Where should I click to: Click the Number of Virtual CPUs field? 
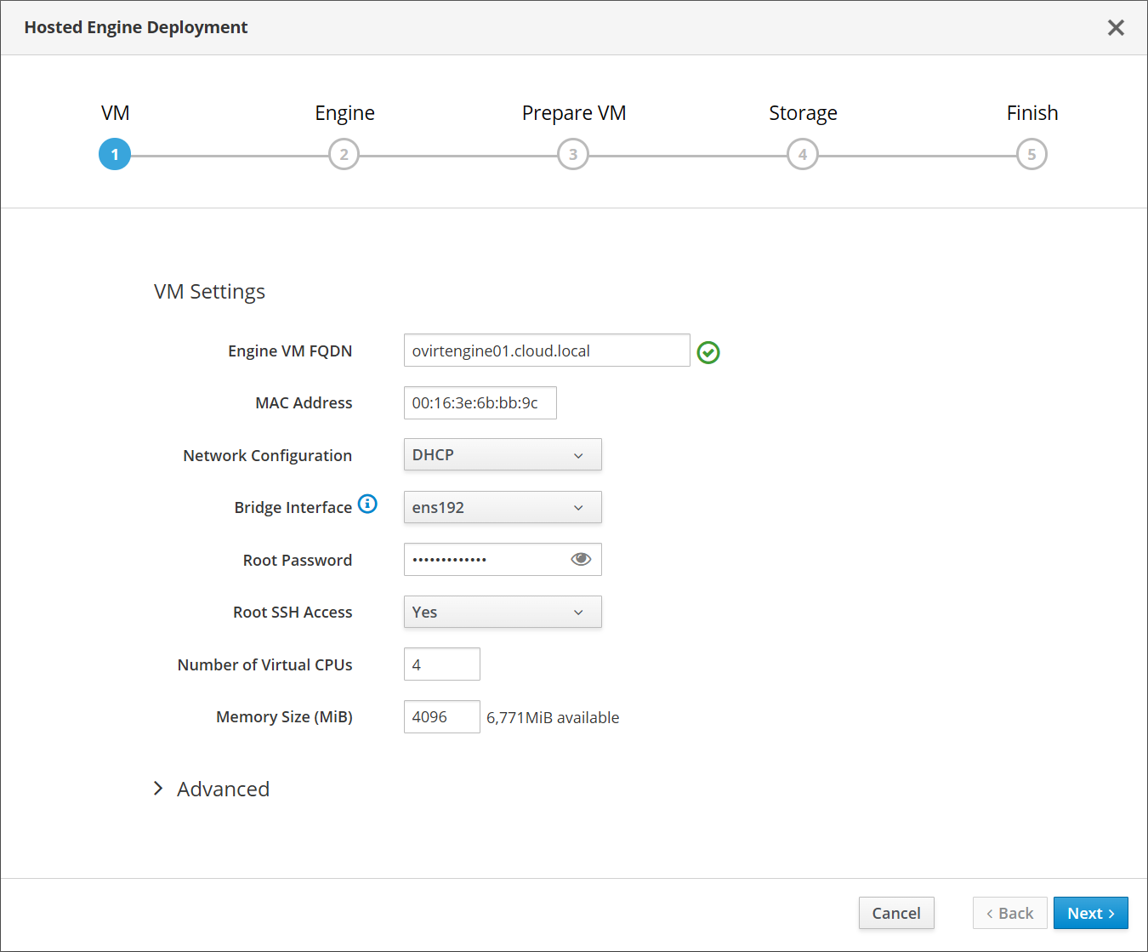point(441,664)
